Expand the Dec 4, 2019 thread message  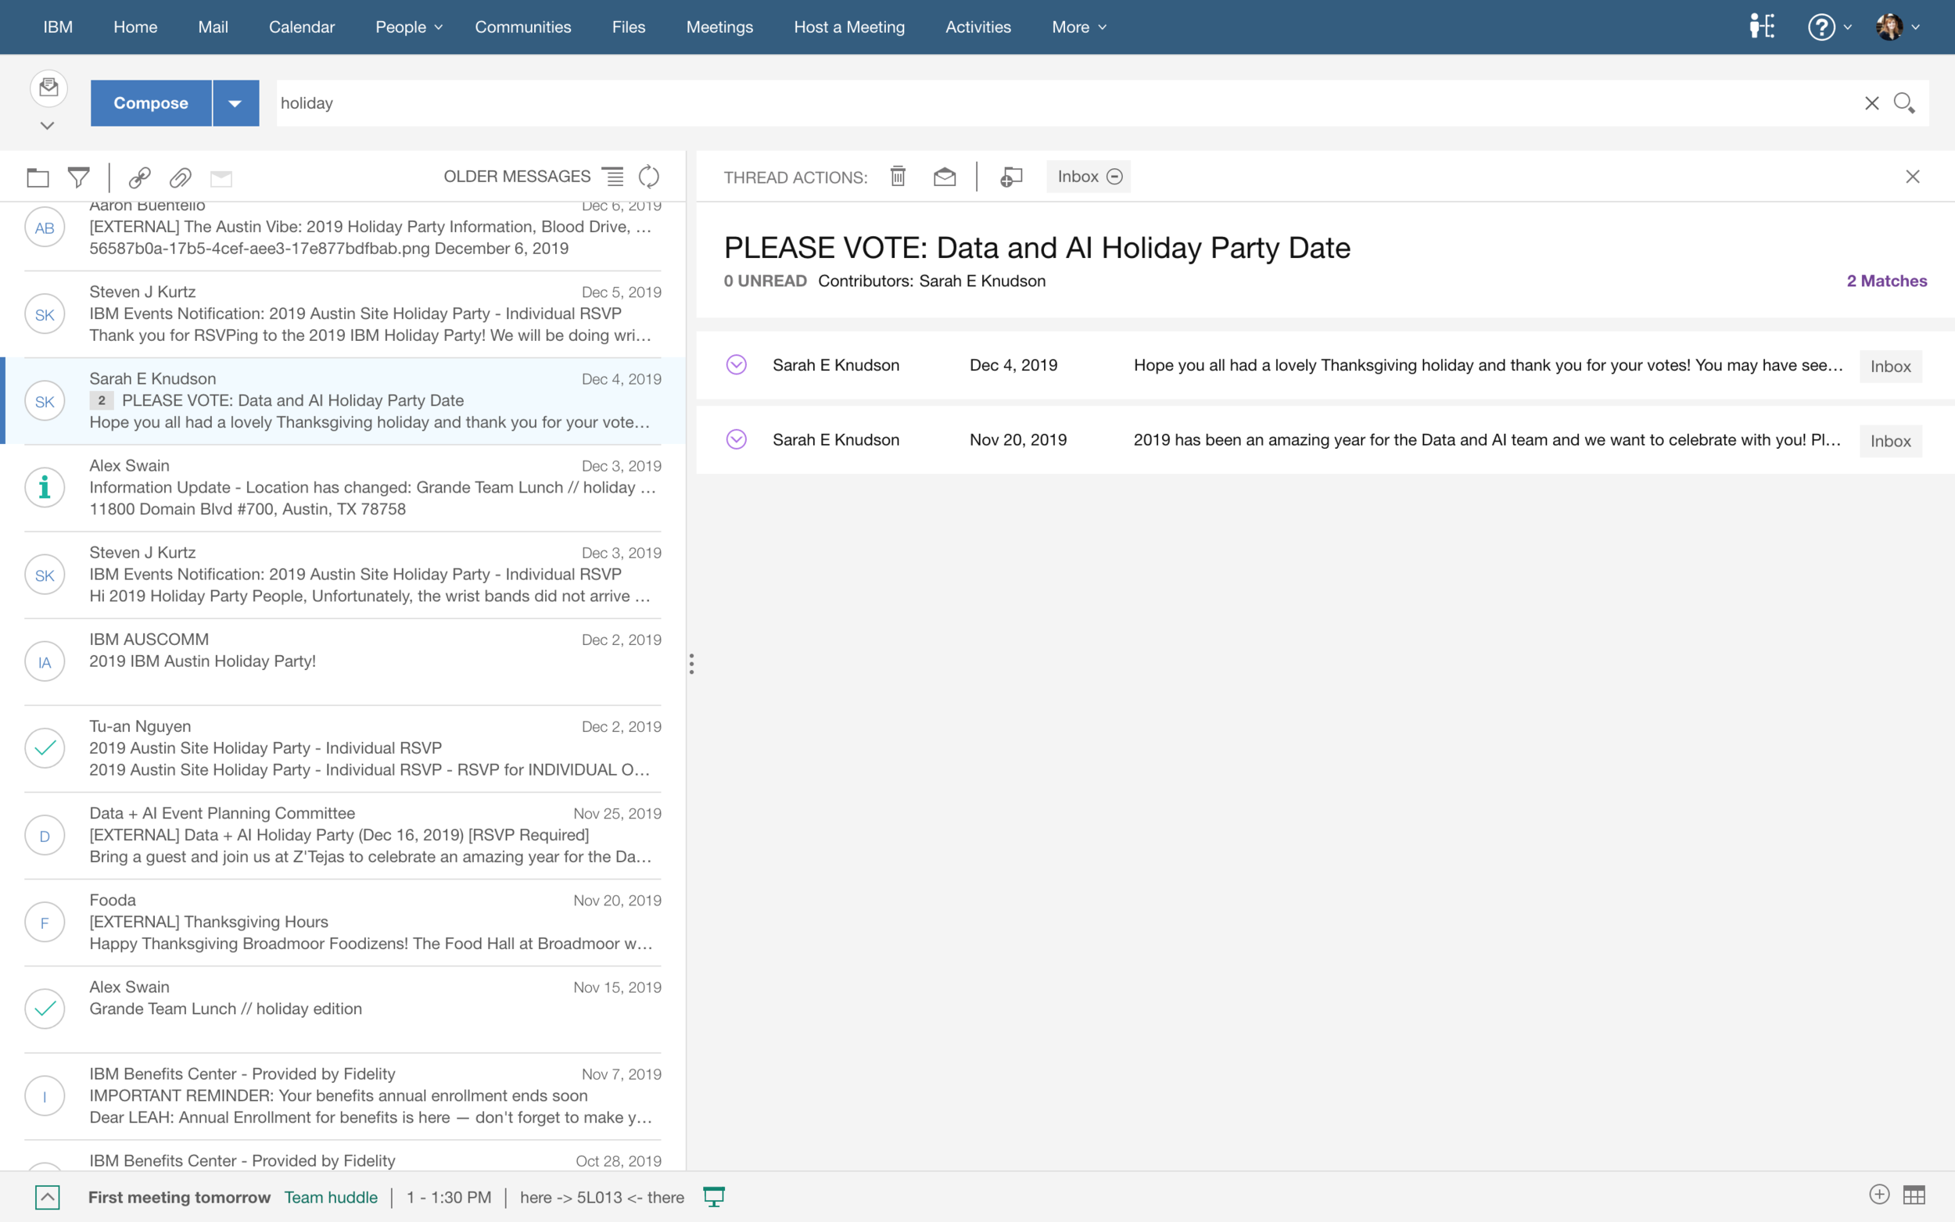(737, 364)
